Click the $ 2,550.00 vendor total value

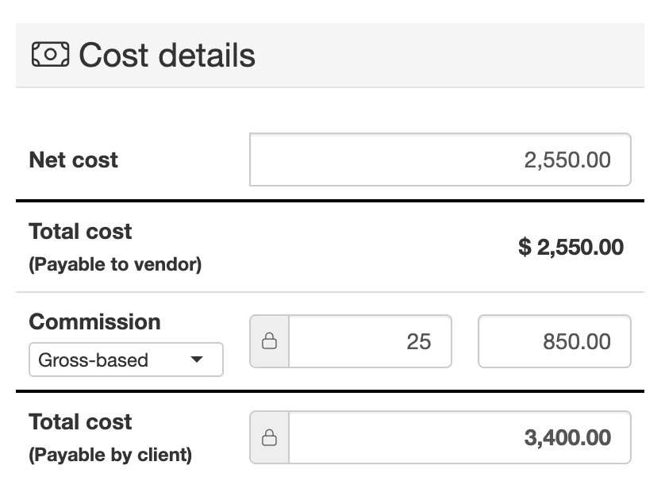click(571, 248)
